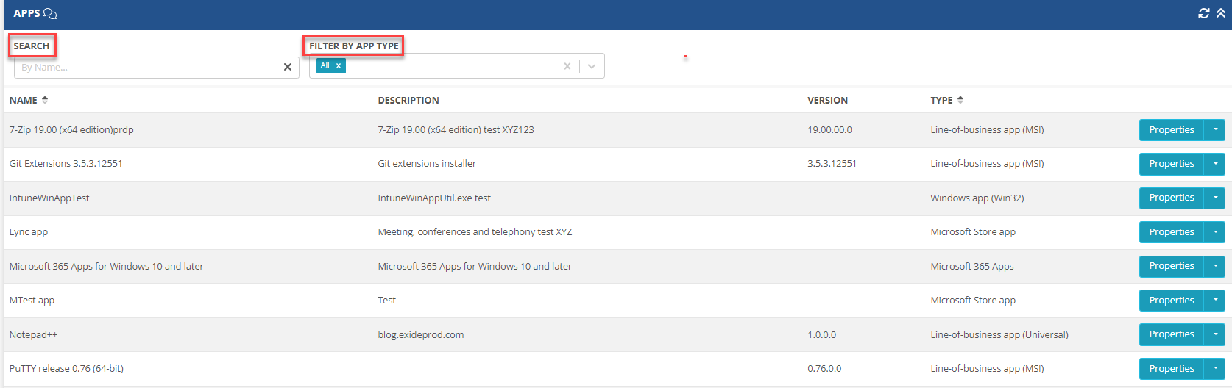The image size is (1232, 388).
Task: Collapse the Apps panel with double chevron
Action: pyautogui.click(x=1221, y=13)
